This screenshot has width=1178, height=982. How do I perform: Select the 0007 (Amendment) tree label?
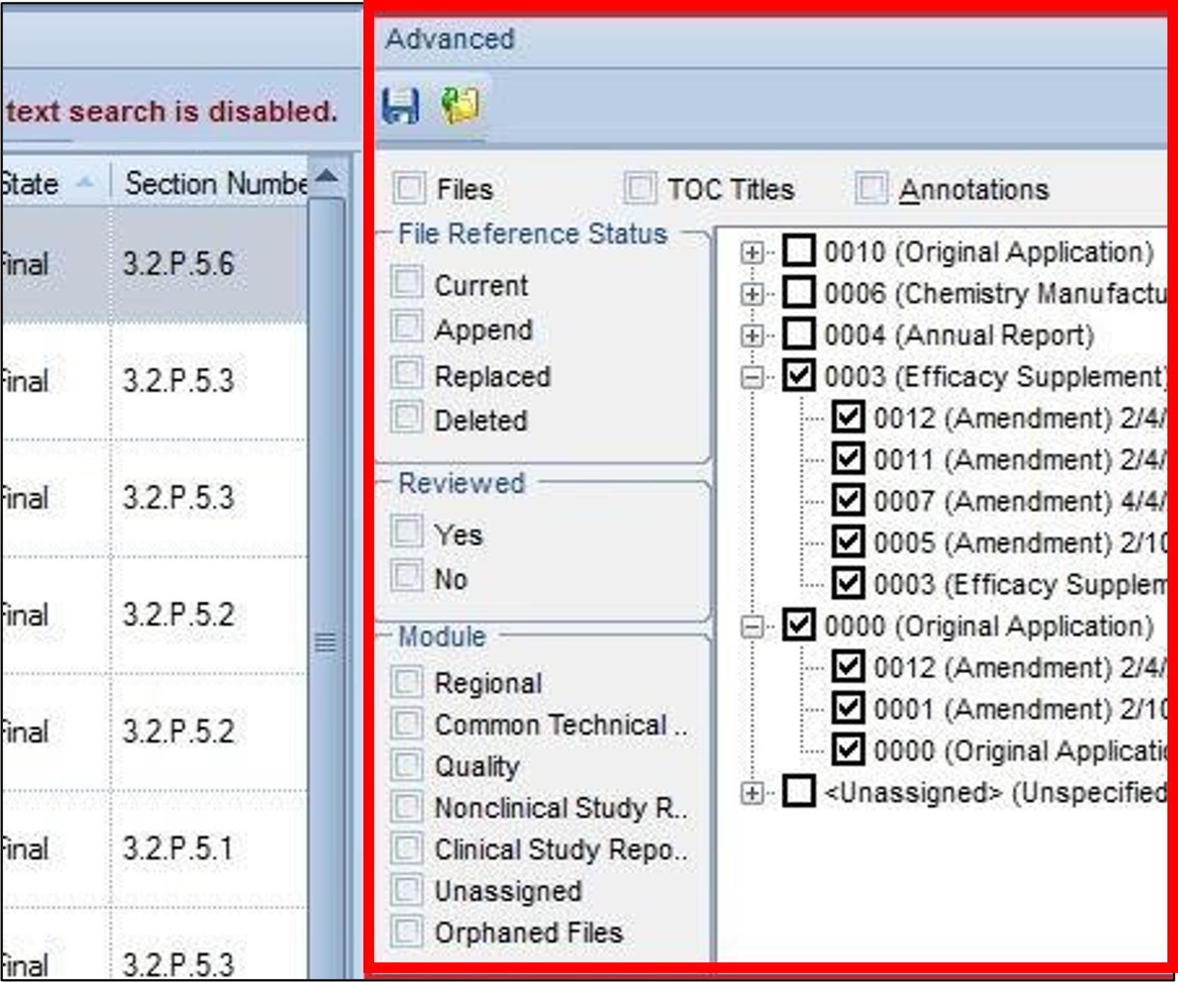(x=1020, y=501)
